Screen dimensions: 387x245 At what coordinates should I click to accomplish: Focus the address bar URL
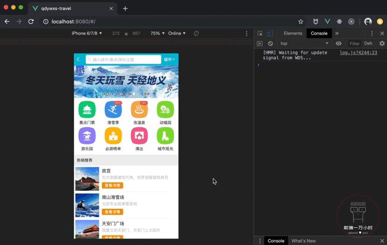73,21
